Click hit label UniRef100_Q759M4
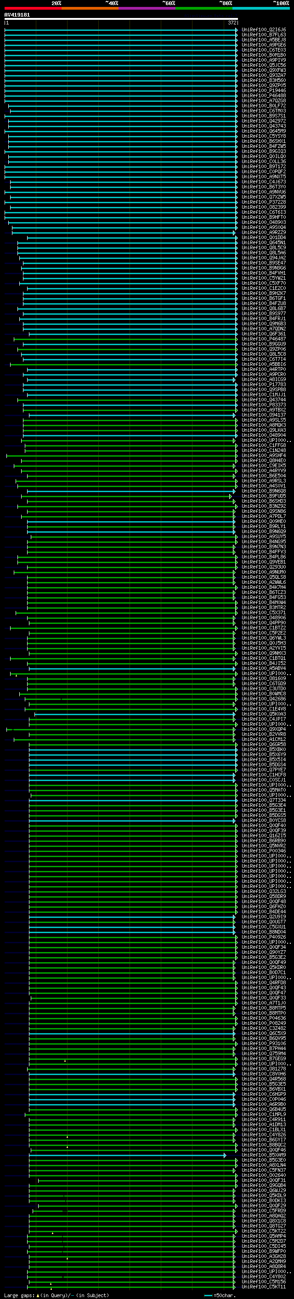Image resolution: width=294 pixels, height=1299 pixels. tap(264, 1053)
